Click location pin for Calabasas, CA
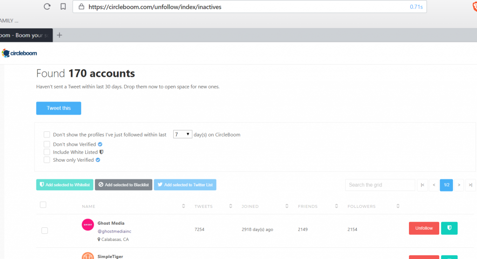477x259 pixels. pos(99,239)
